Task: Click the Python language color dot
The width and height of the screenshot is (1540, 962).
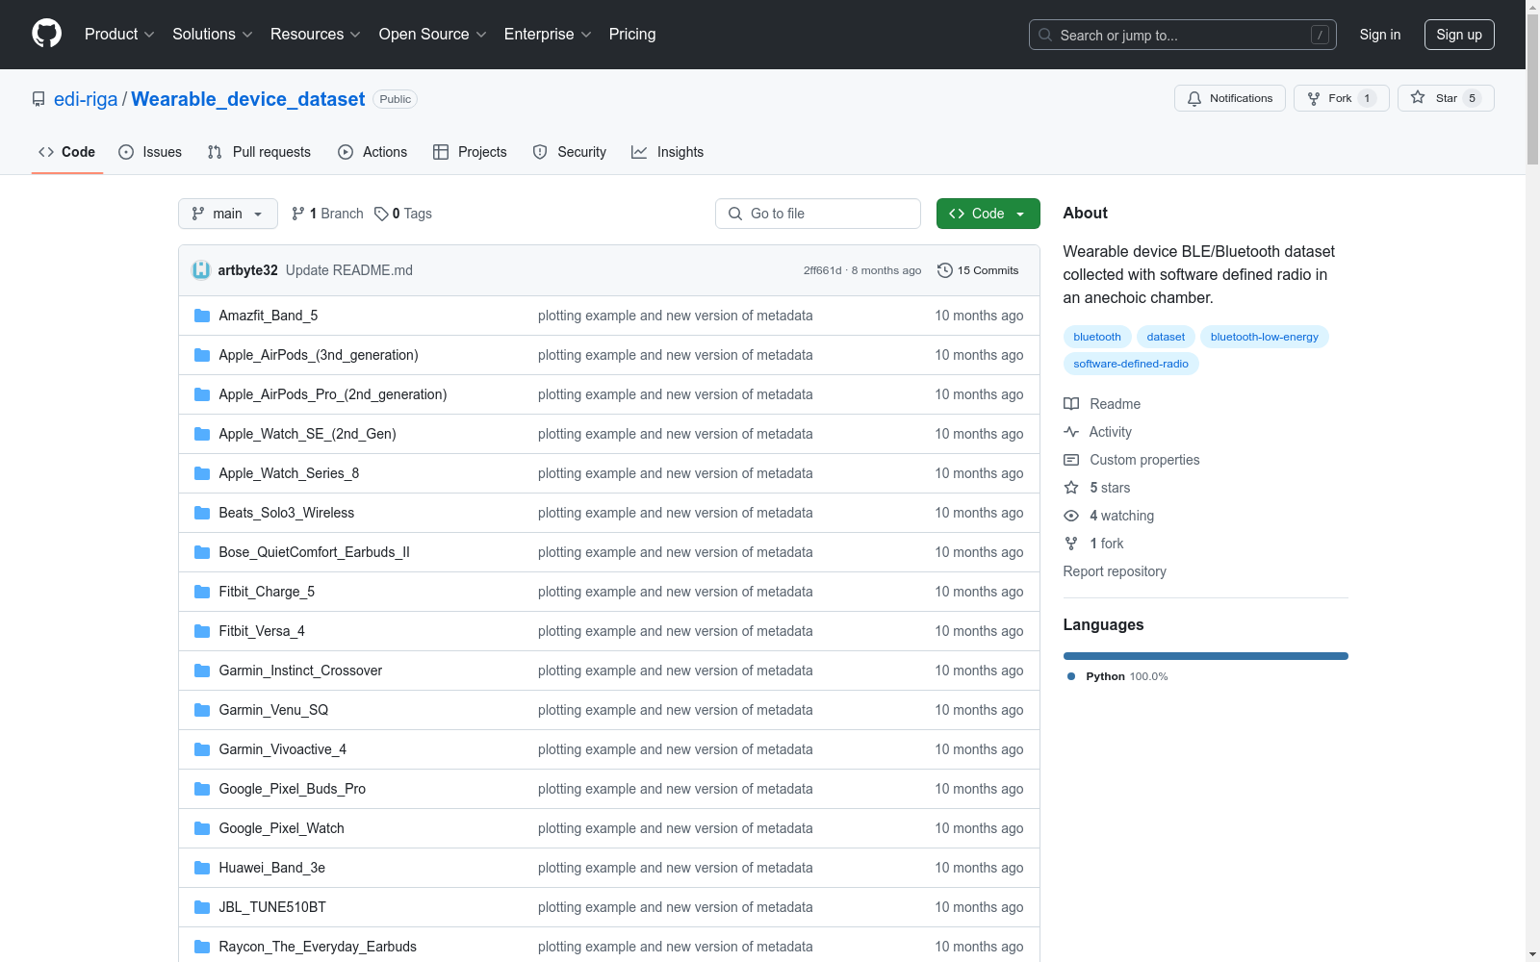Action: (1071, 676)
